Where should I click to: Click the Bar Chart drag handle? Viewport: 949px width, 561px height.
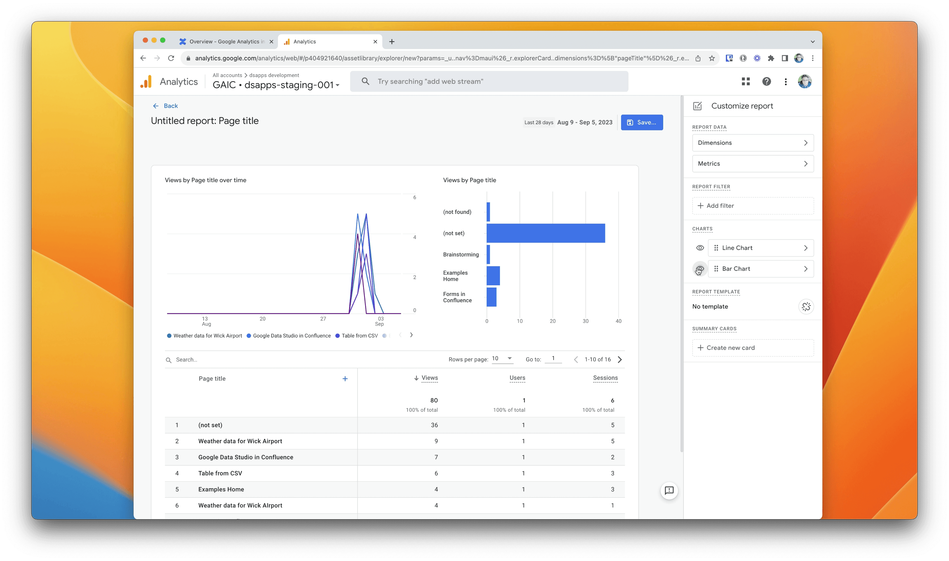(716, 269)
